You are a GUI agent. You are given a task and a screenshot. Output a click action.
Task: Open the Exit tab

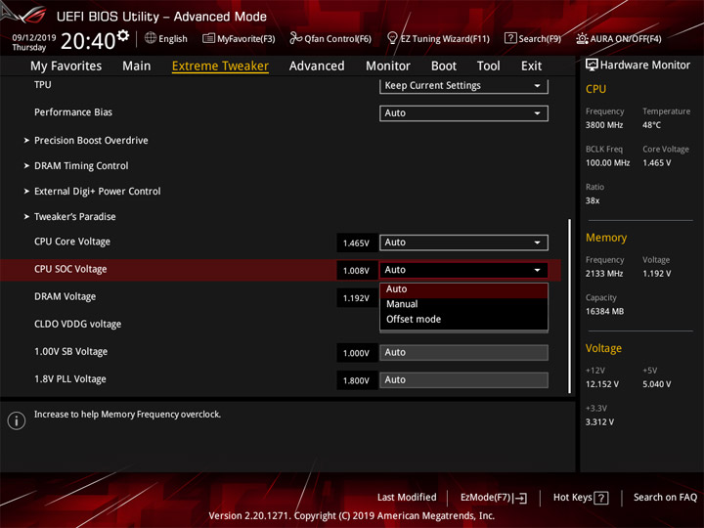tap(532, 66)
